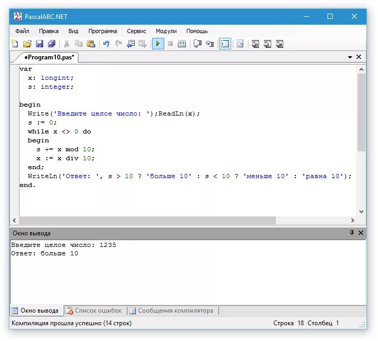Stop program execution
The width and height of the screenshot is (378, 341).
[170, 44]
